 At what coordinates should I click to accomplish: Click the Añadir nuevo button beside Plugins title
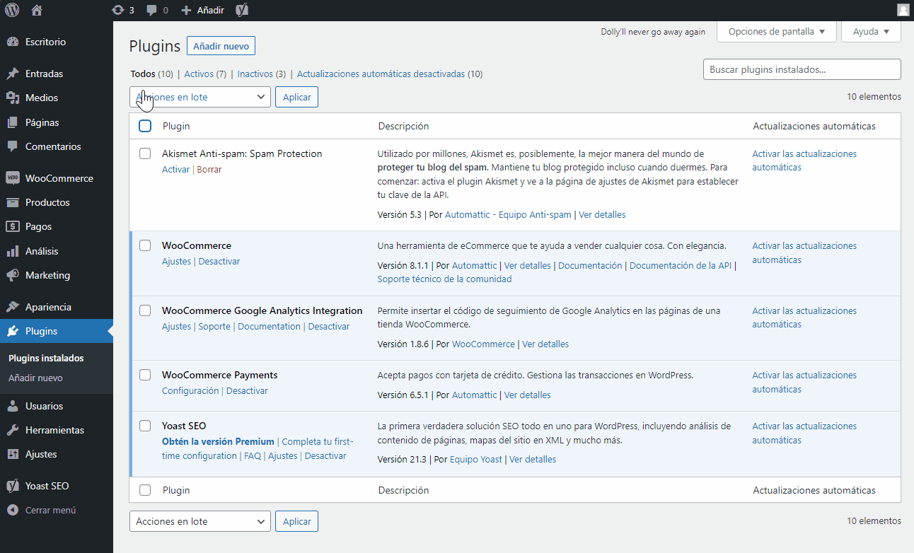click(221, 46)
